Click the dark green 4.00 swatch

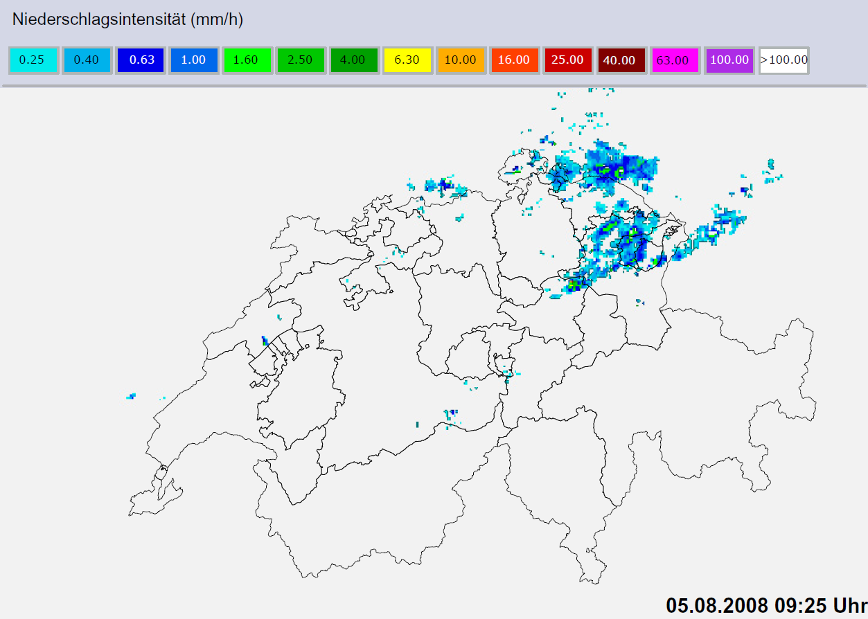(353, 60)
